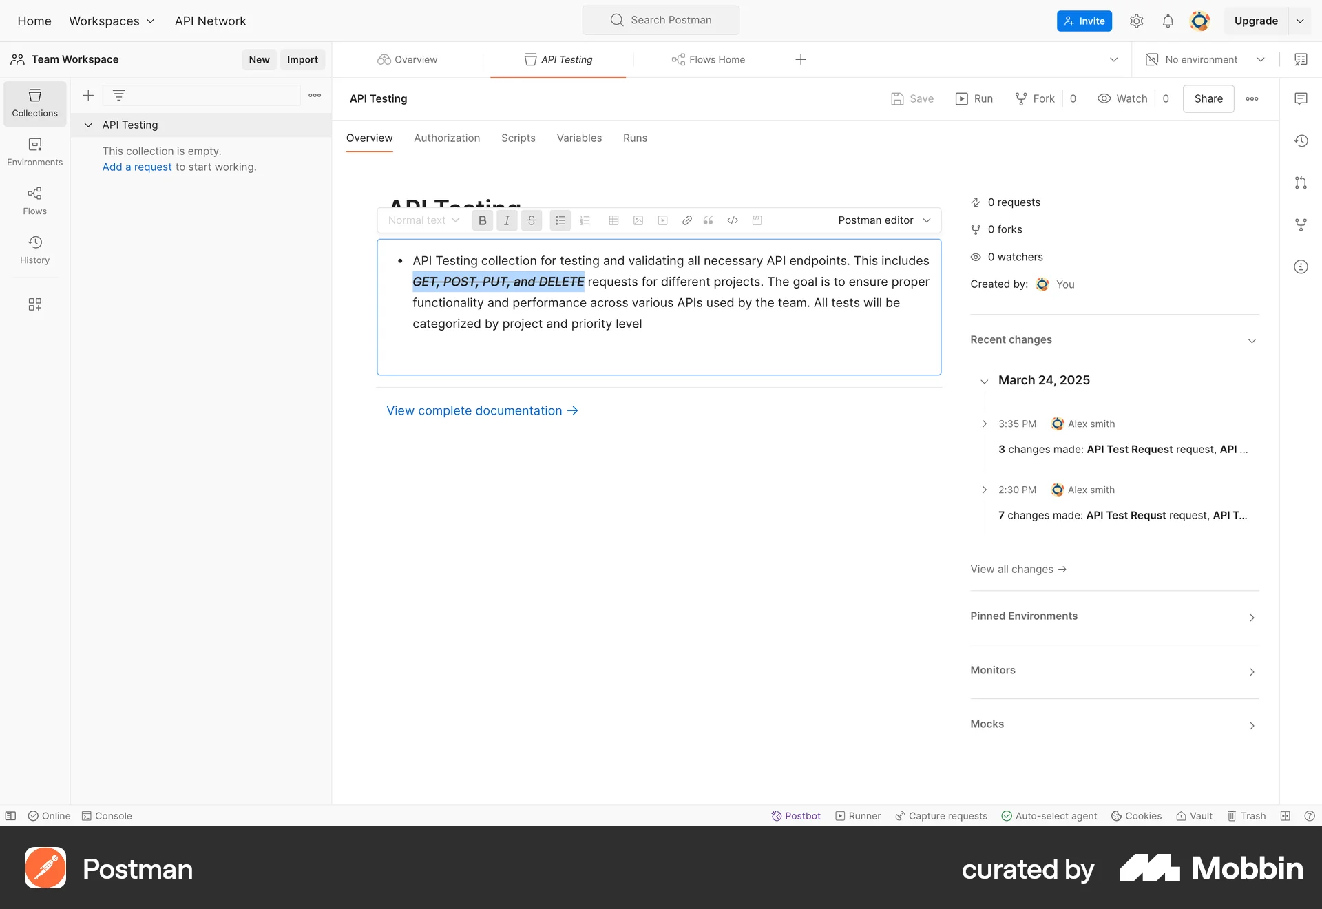Viewport: 1322px width, 909px height.
Task: Open Postbot from the status bar
Action: (x=796, y=815)
